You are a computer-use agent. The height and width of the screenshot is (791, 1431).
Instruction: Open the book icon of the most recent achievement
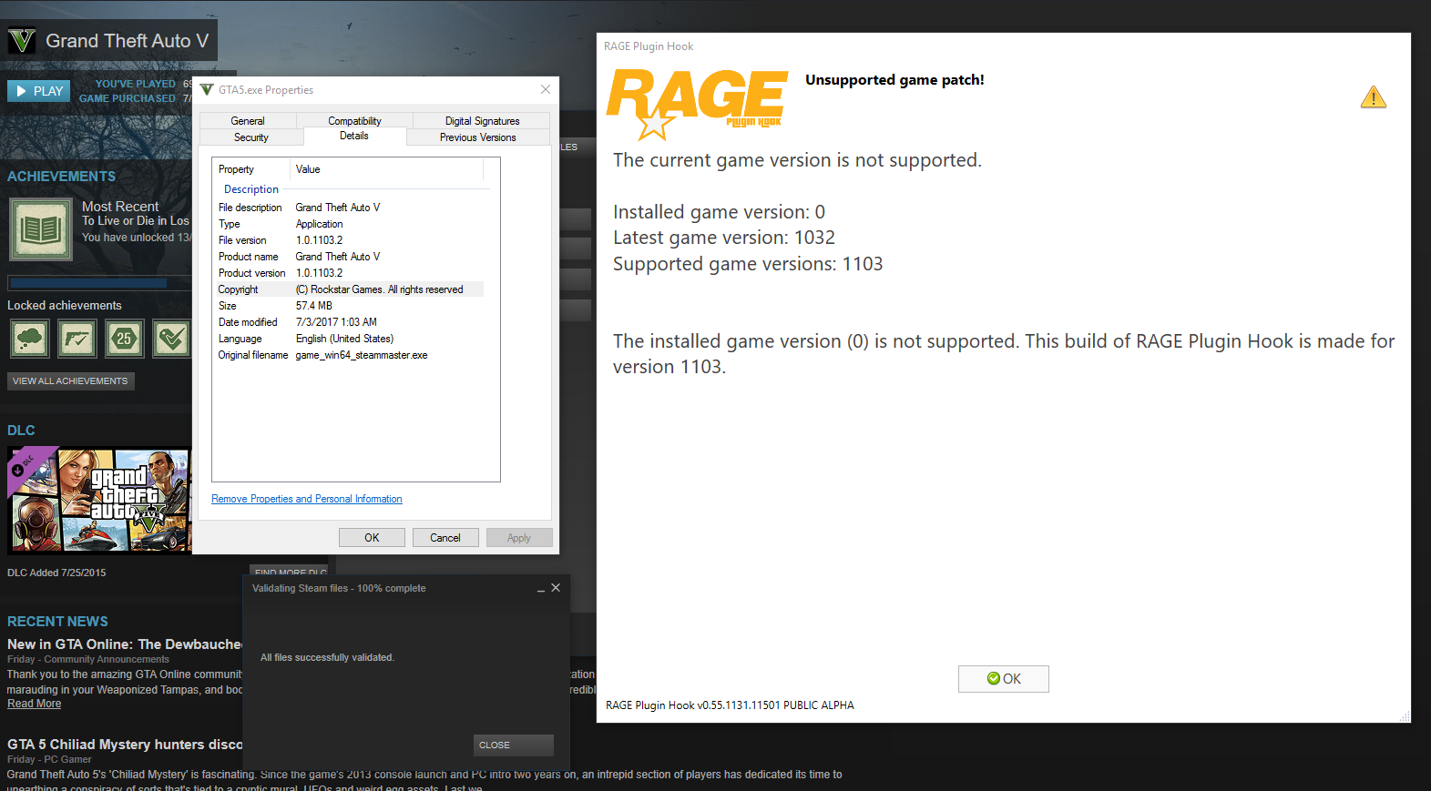41,229
